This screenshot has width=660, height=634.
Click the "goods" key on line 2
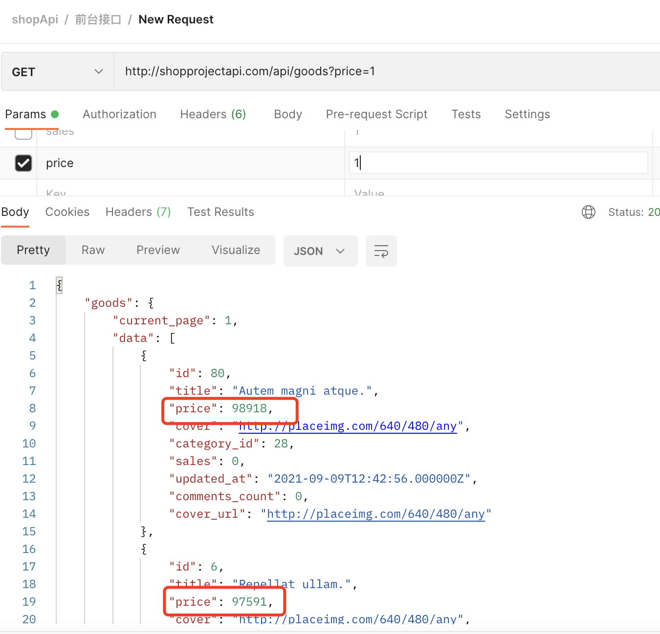pyautogui.click(x=109, y=303)
